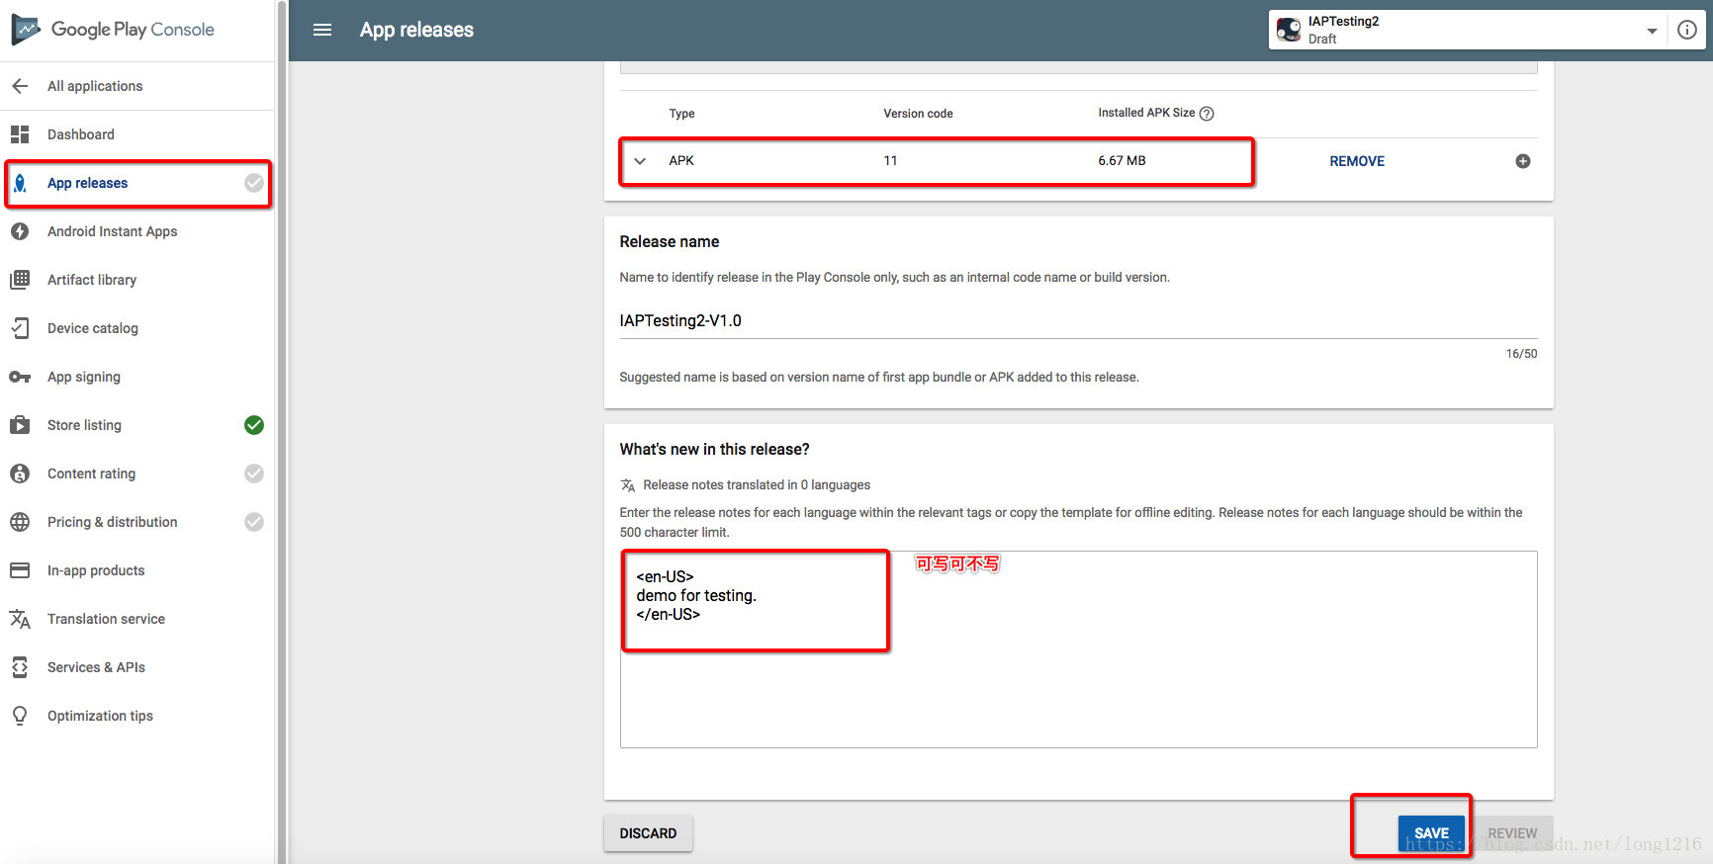The height and width of the screenshot is (864, 1713).
Task: Click the App releases rocket icon
Action: pyautogui.click(x=20, y=183)
